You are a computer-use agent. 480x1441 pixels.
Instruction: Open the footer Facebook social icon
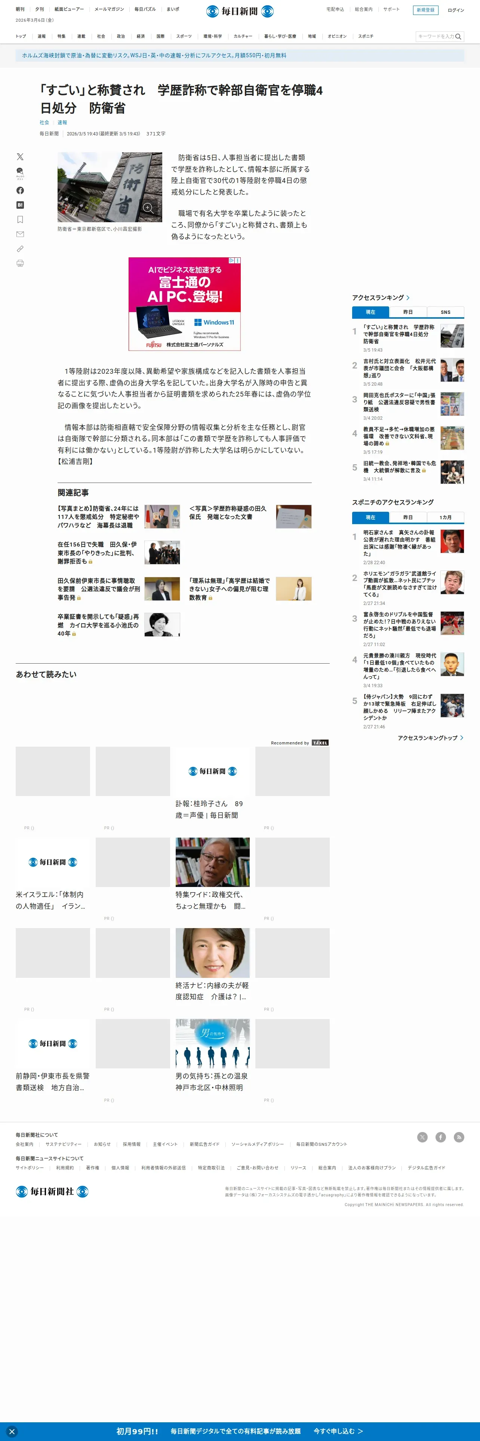(441, 1137)
